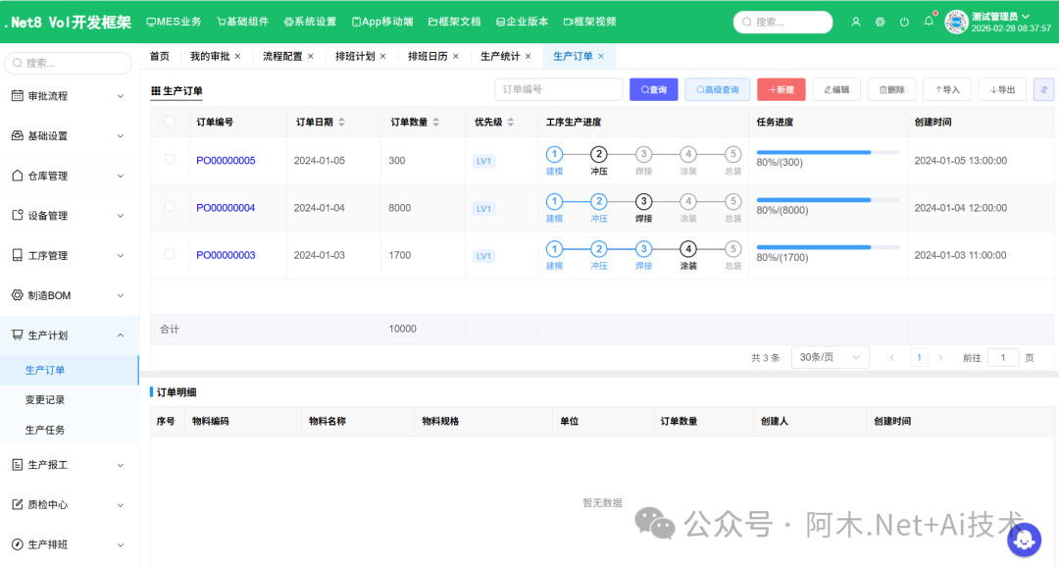Check the select-all checkbox in table header
This screenshot has height=567, width=1059.
coord(167,121)
